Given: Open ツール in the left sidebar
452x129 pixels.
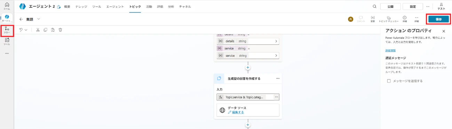Looking at the screenshot, I should point(7,42).
